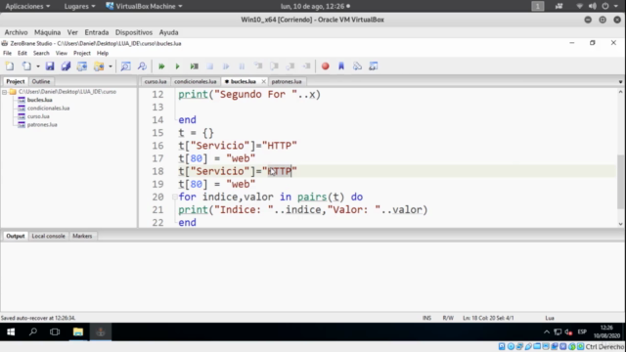Click the Lua interpreter status entry
This screenshot has height=352, width=626.
(x=550, y=318)
